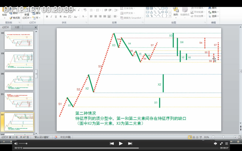Viewport: 242px width, 151px height.
Task: Open the video player playlist menu icon
Action: coord(227,143)
